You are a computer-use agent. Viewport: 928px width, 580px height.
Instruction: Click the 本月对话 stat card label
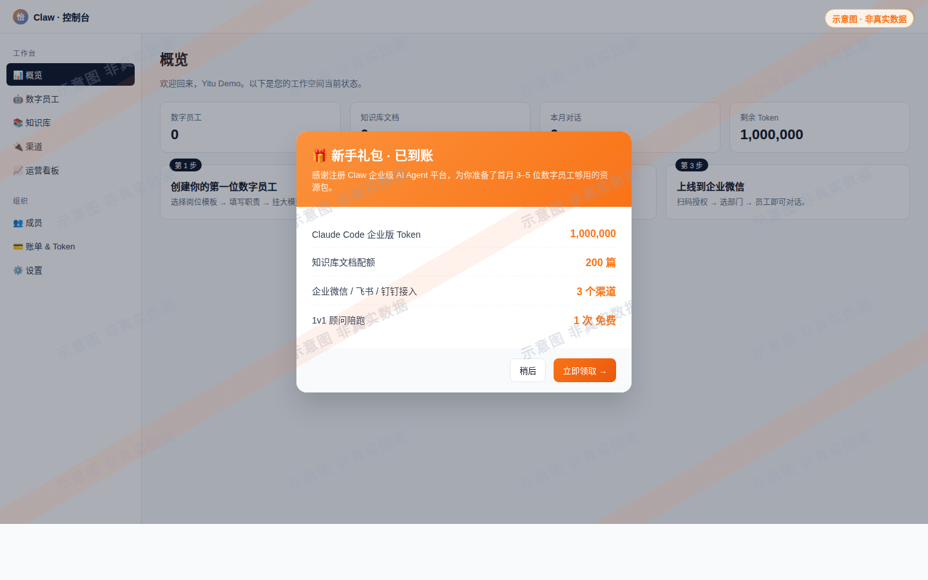(x=566, y=117)
